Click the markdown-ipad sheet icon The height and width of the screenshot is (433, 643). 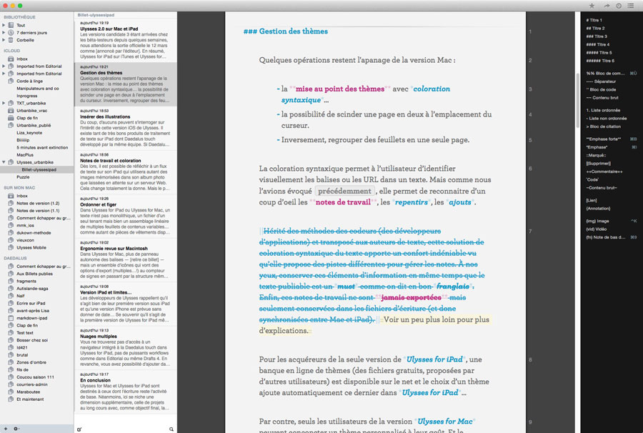(x=11, y=318)
